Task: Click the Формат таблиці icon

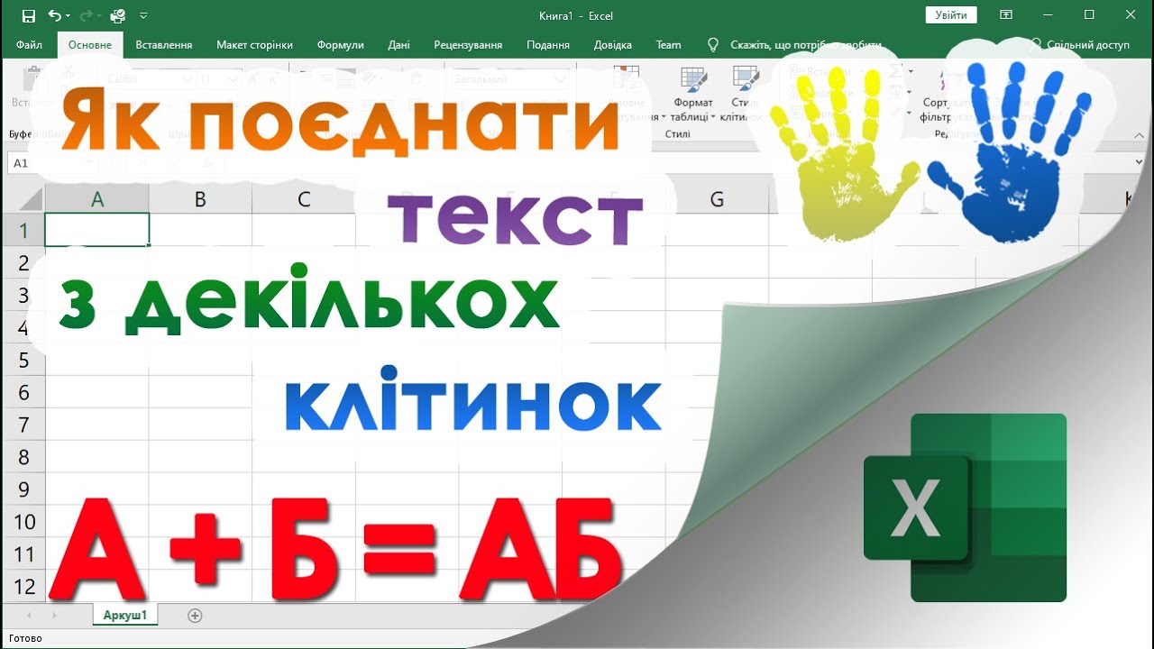Action: coord(693,81)
